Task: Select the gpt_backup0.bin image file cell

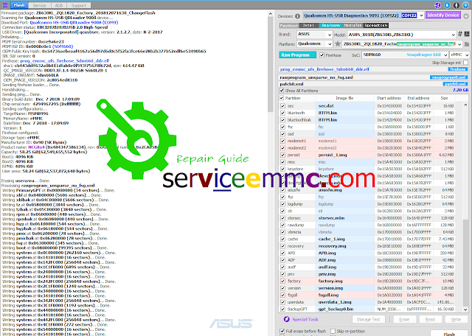Action: 344,309
